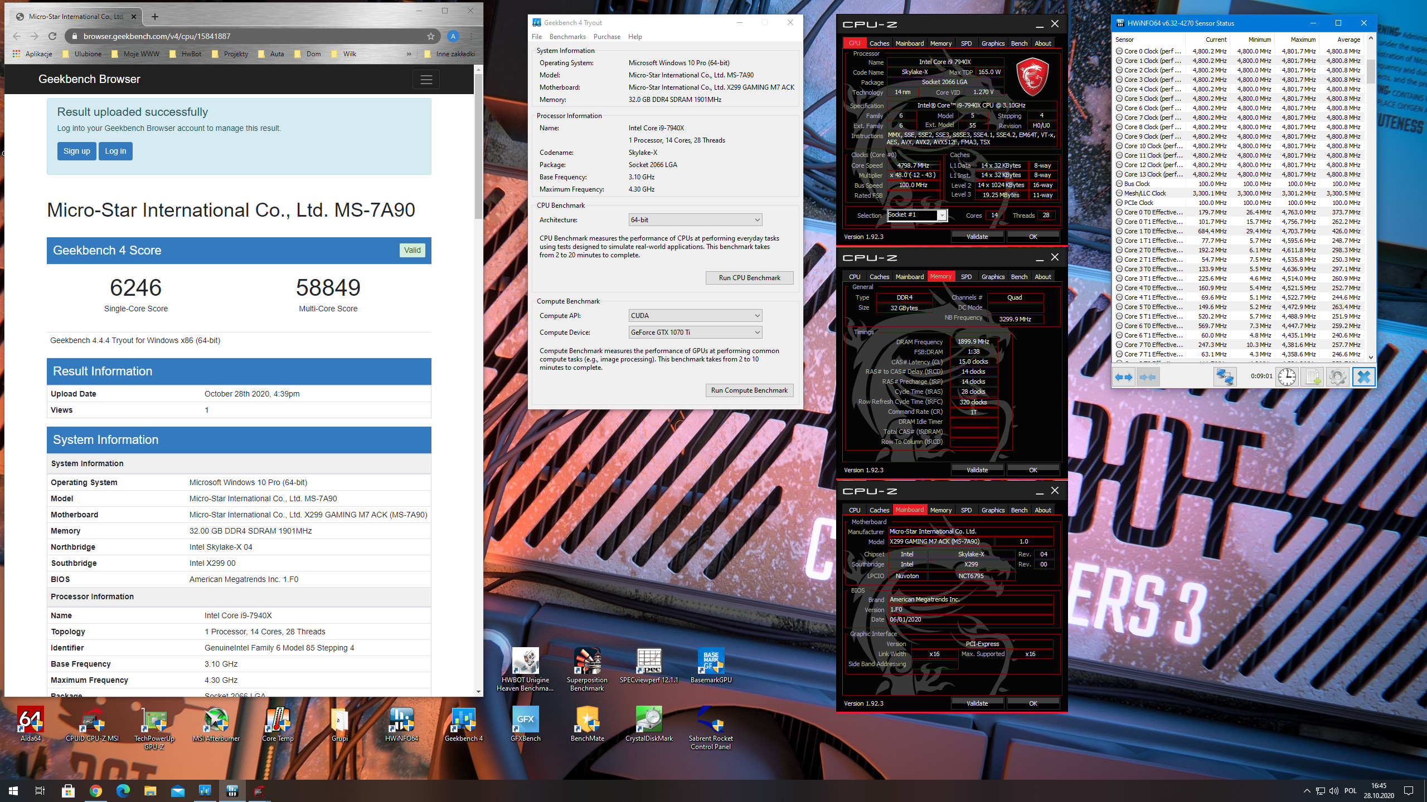
Task: Bookmark this page with the star icon
Action: click(431, 36)
